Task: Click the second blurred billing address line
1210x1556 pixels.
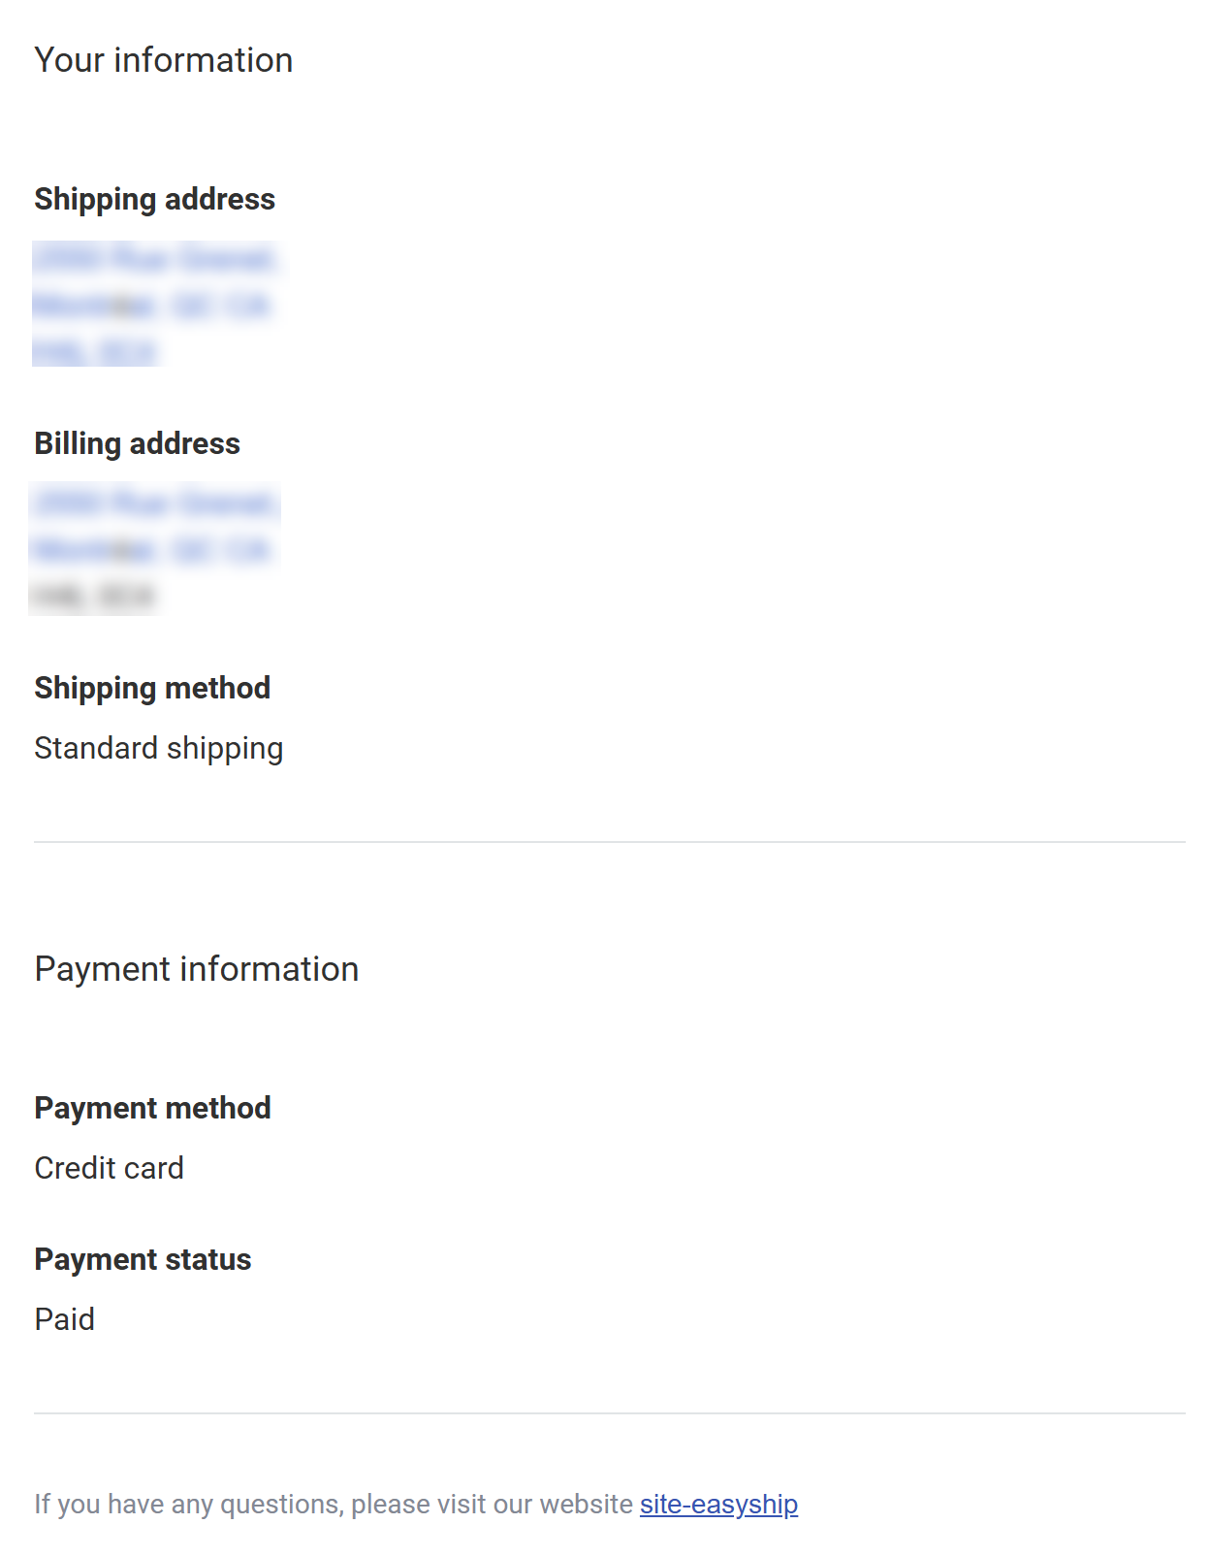Action: (x=150, y=550)
